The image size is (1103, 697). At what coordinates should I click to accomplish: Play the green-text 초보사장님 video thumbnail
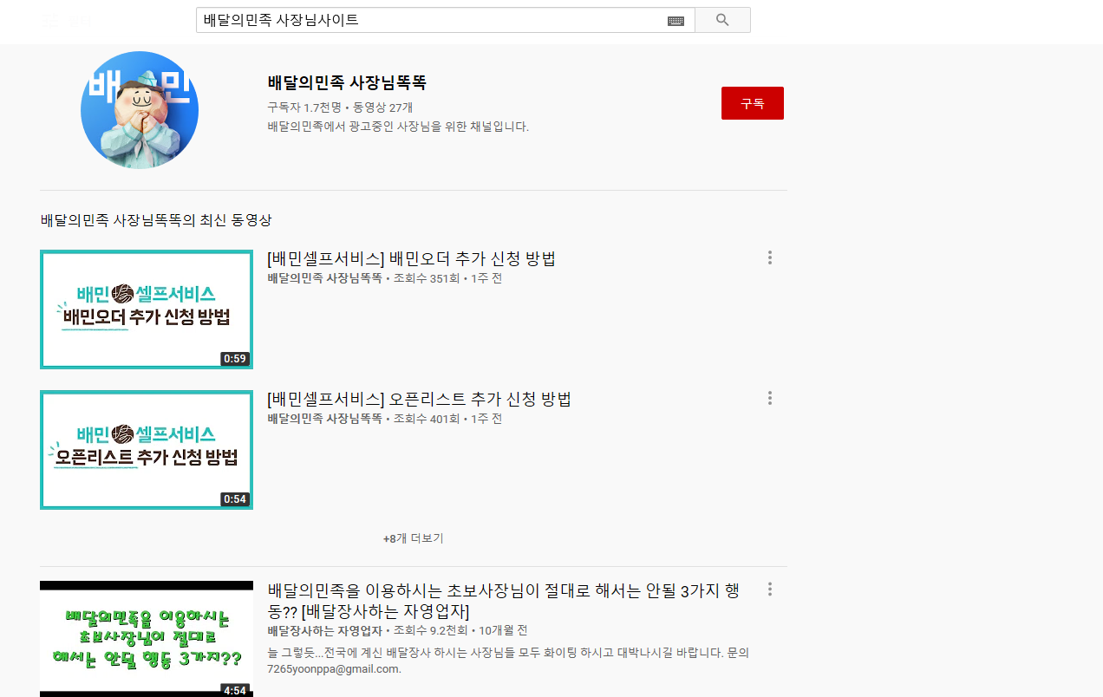pos(147,639)
